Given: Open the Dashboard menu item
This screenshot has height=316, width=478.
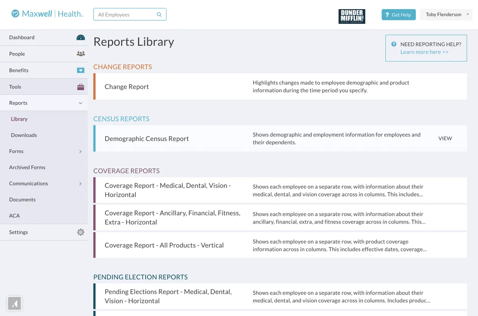Looking at the screenshot, I should point(44,37).
